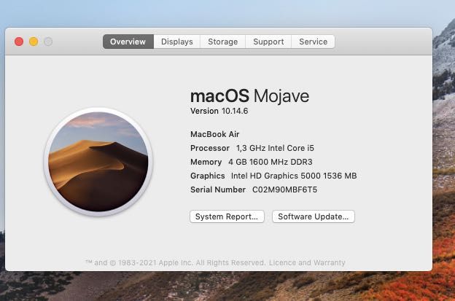Check for updates via Software Update button
The image size is (455, 301).
(x=314, y=216)
